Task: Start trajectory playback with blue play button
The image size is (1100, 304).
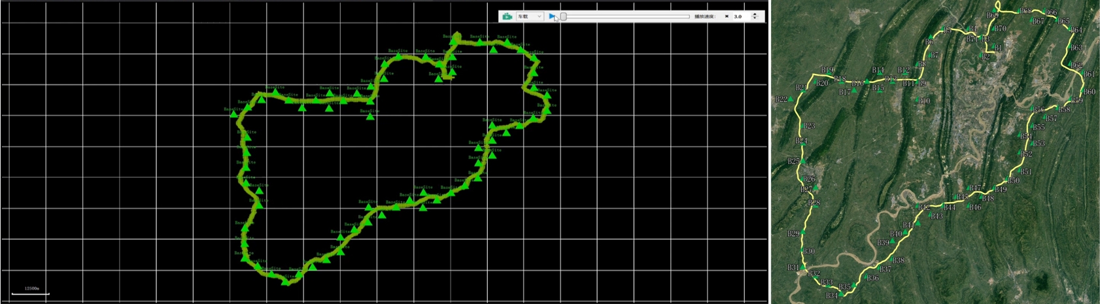Action: 552,16
